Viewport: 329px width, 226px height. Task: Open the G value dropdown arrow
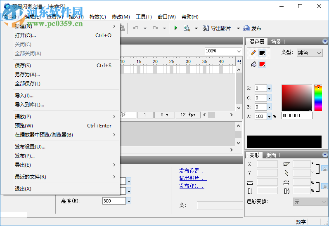[x=270, y=98]
